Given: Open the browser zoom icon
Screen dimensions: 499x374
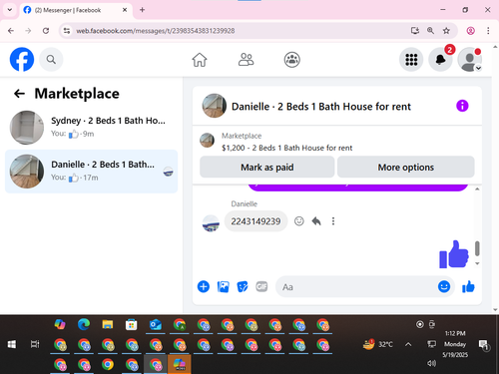Looking at the screenshot, I should tap(430, 31).
